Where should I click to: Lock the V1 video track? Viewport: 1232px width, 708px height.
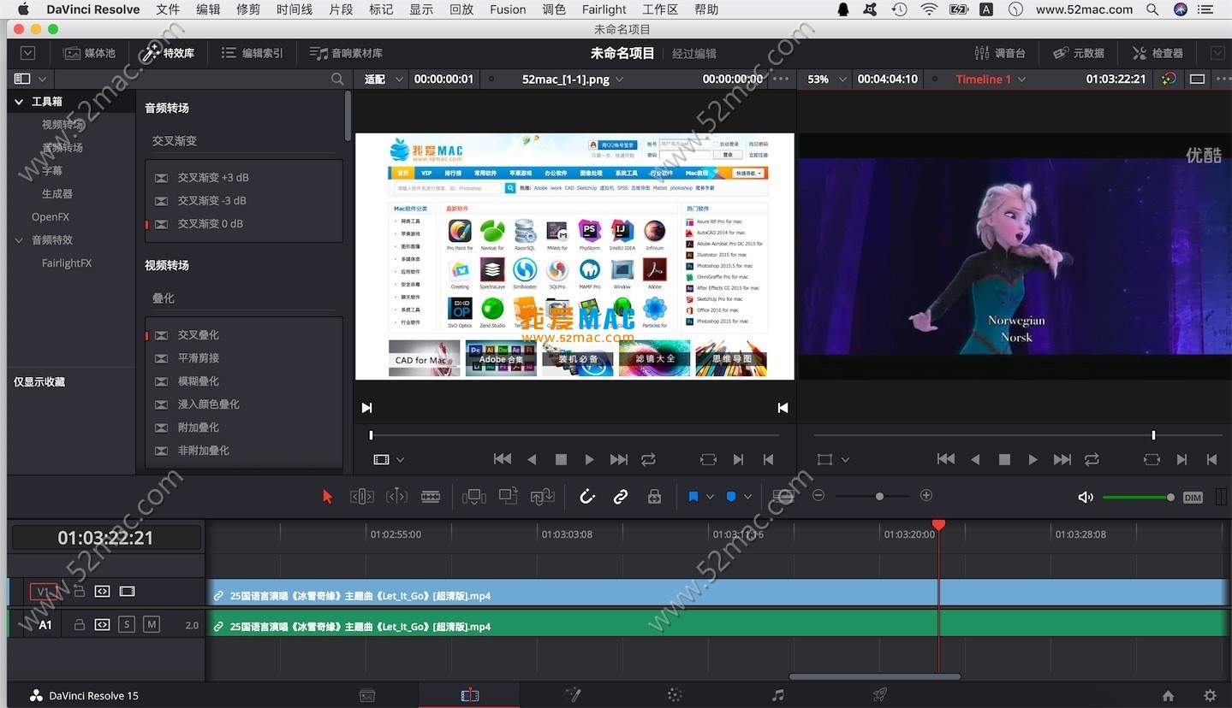click(x=79, y=591)
